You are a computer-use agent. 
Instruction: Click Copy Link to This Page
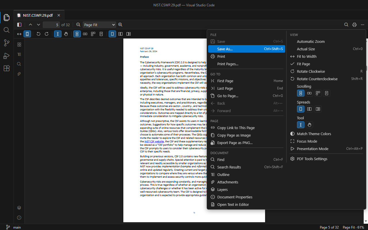point(247,128)
